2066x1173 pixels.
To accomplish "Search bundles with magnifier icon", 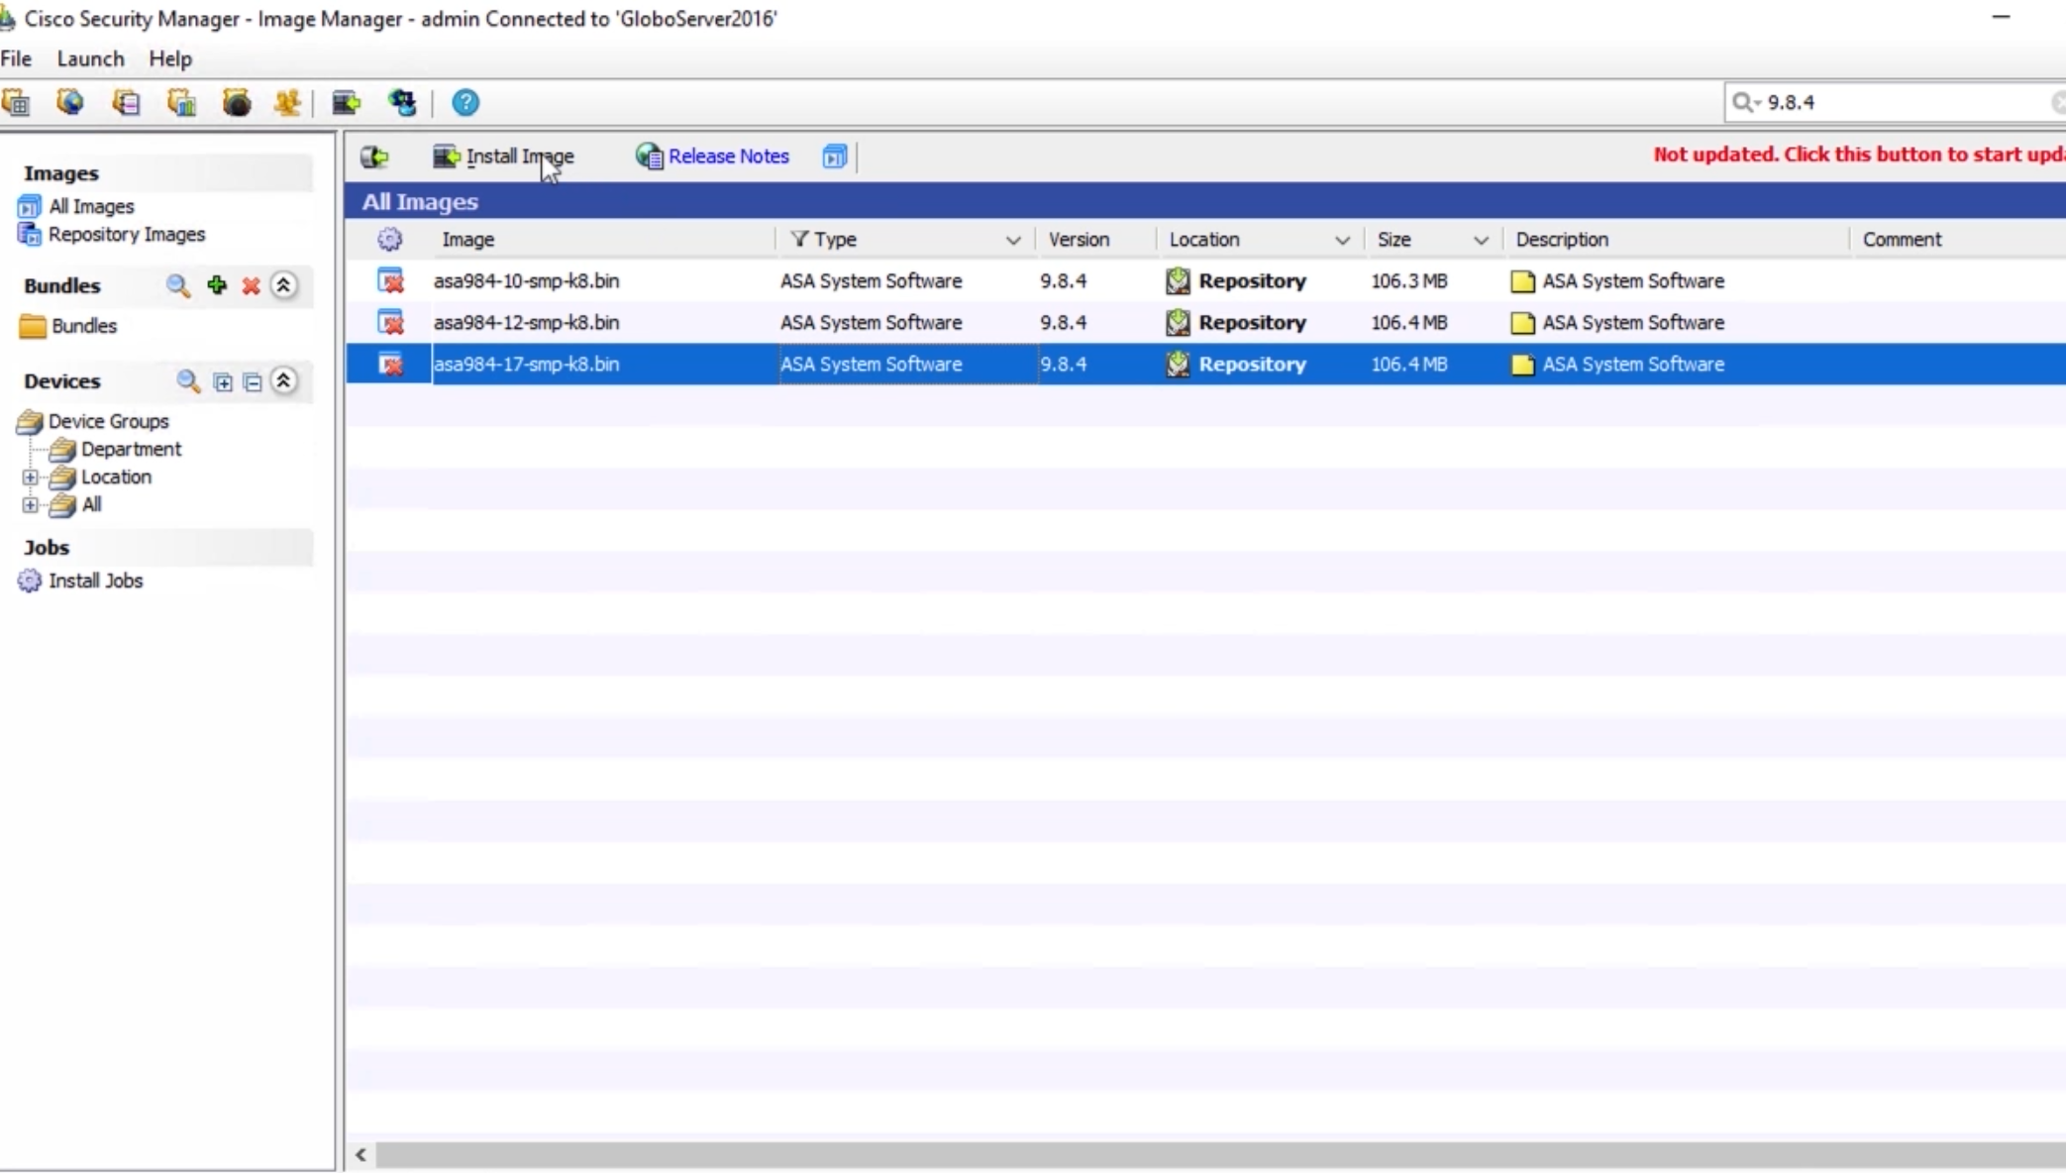I will tap(178, 286).
